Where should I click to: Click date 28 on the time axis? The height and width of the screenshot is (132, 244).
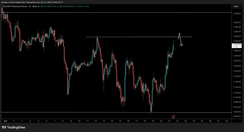[x=226, y=121]
